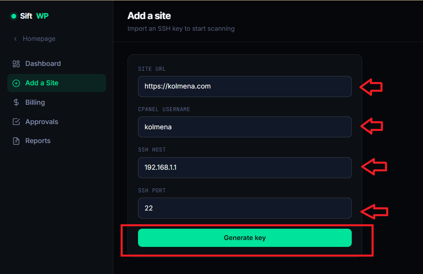Focus the Site URL input field
423x274 pixels.
click(x=244, y=87)
